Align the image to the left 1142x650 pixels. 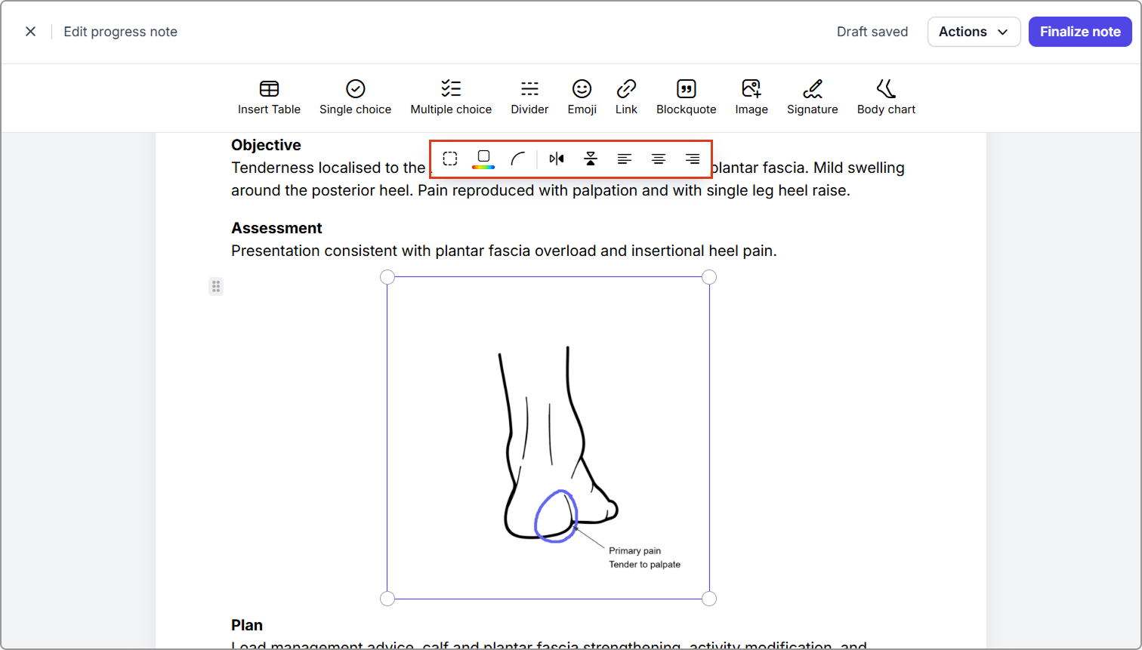(625, 159)
